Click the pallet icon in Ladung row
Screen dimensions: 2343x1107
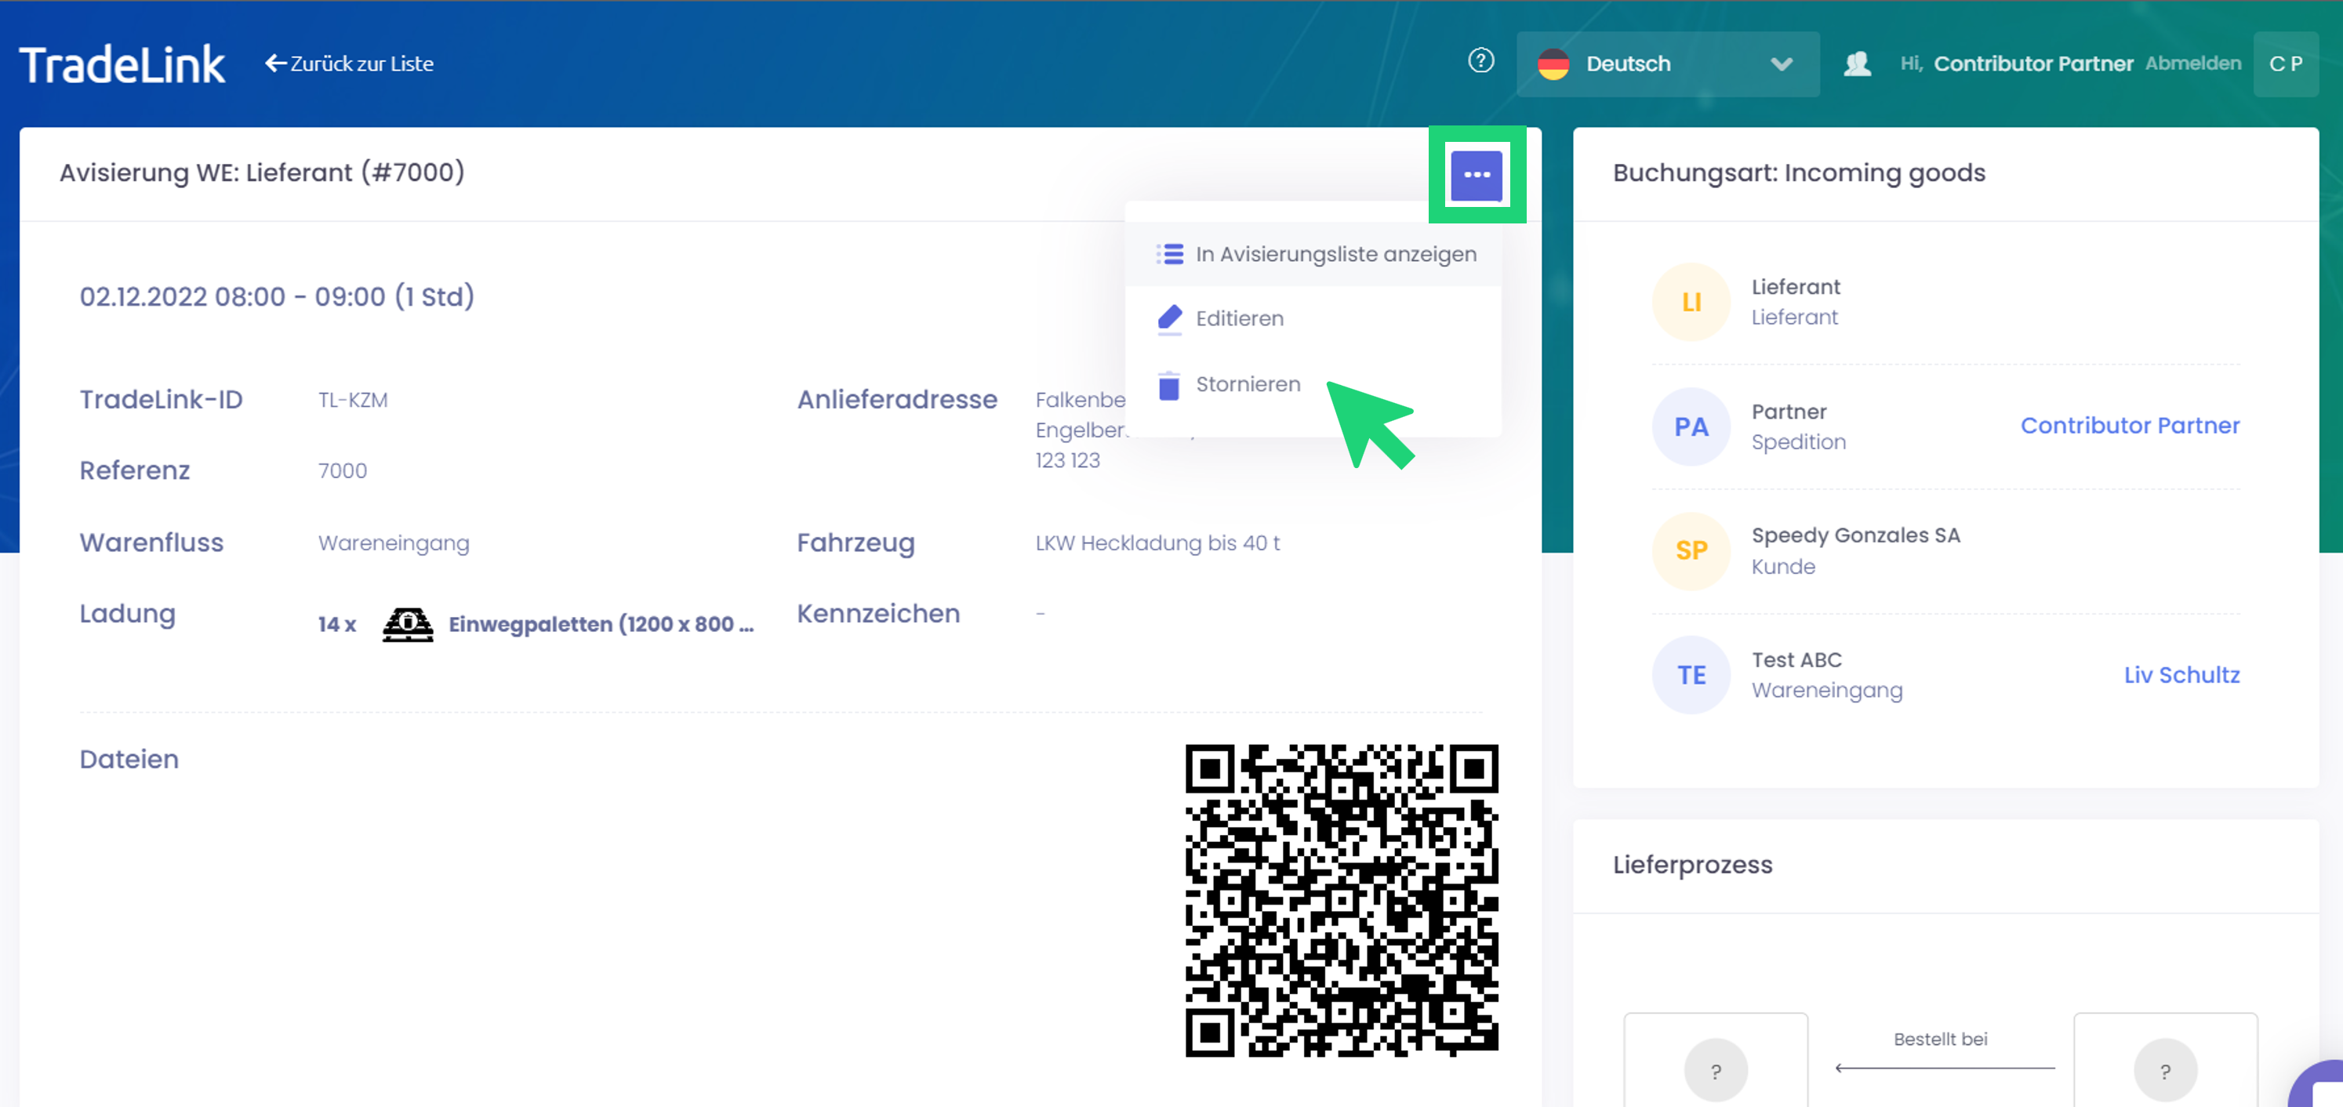pos(408,624)
